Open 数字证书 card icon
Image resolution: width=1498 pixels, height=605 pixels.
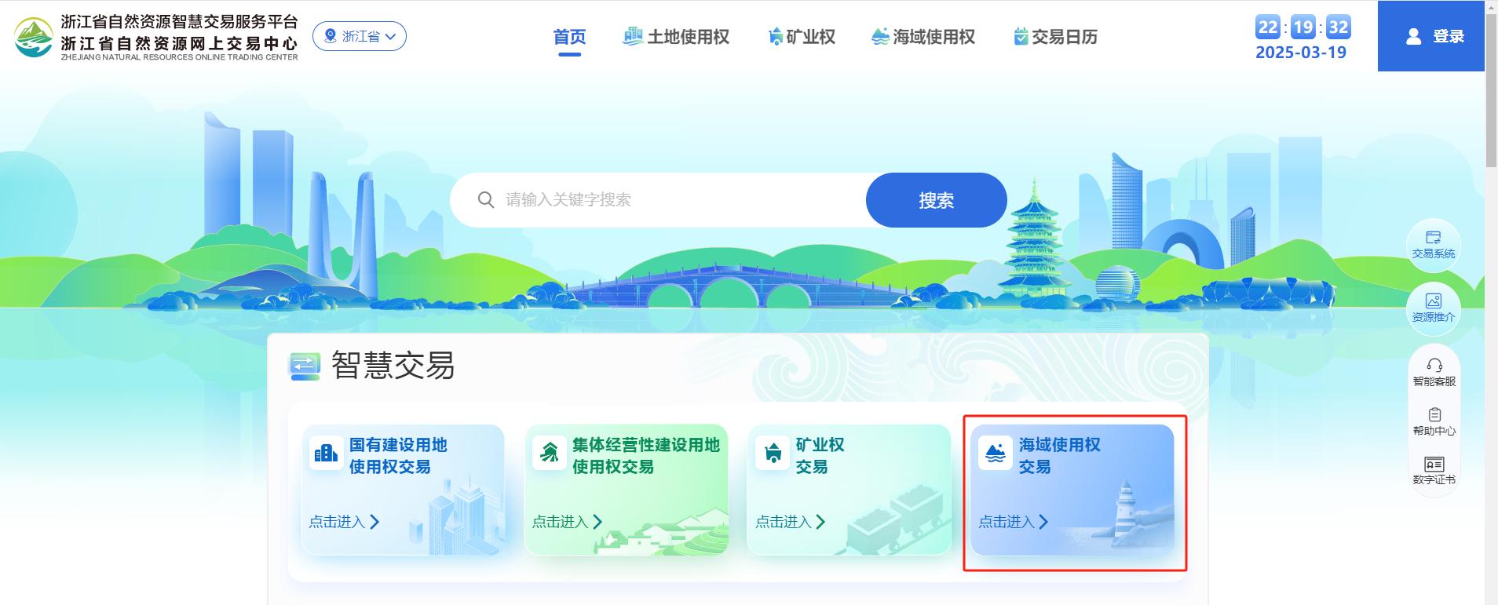tap(1434, 464)
